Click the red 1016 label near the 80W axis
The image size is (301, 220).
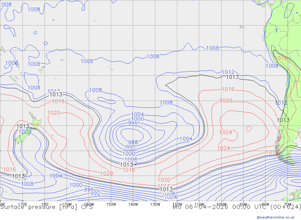(272, 152)
